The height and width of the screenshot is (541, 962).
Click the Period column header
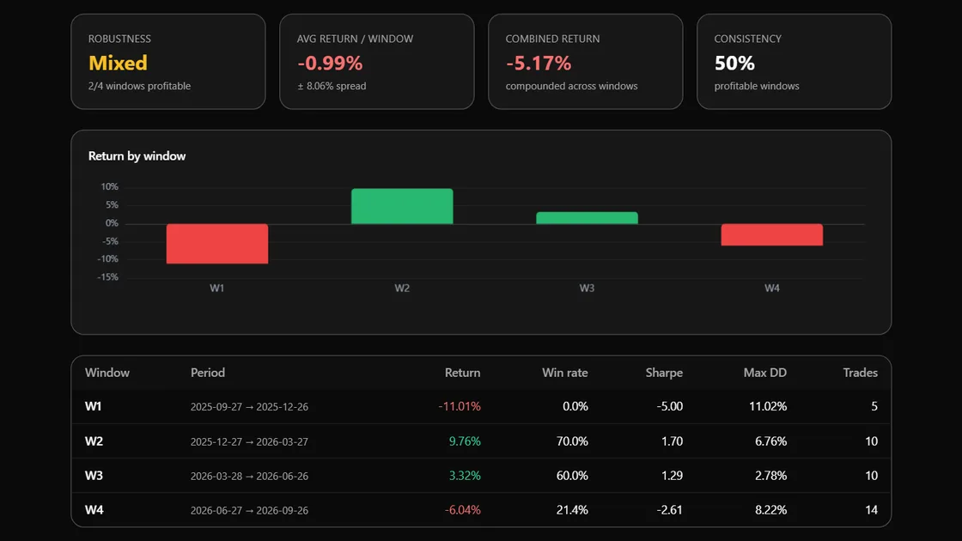click(x=208, y=373)
